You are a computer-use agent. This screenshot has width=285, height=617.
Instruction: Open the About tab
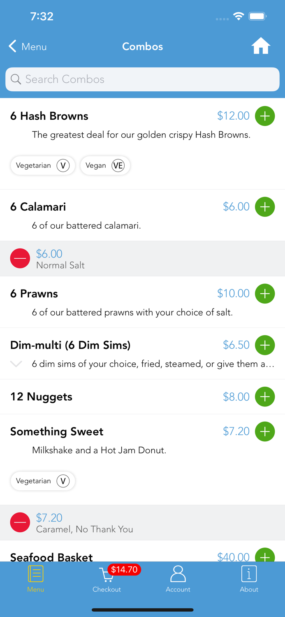249,580
